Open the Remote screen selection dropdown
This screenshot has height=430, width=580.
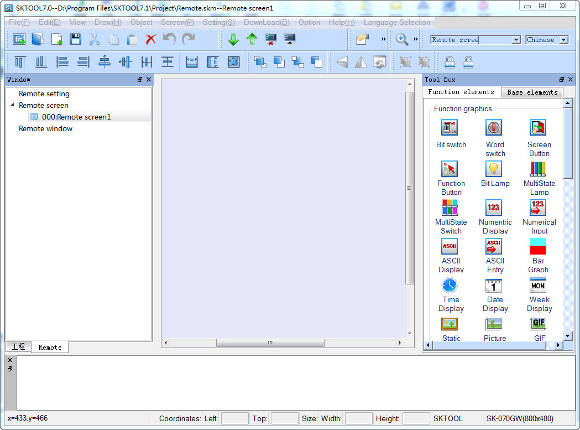(516, 40)
